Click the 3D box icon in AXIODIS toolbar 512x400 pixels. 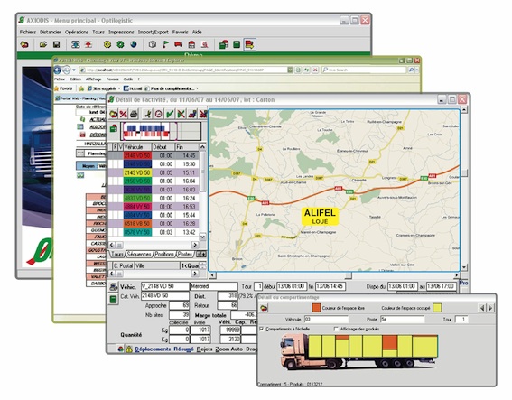(153, 44)
